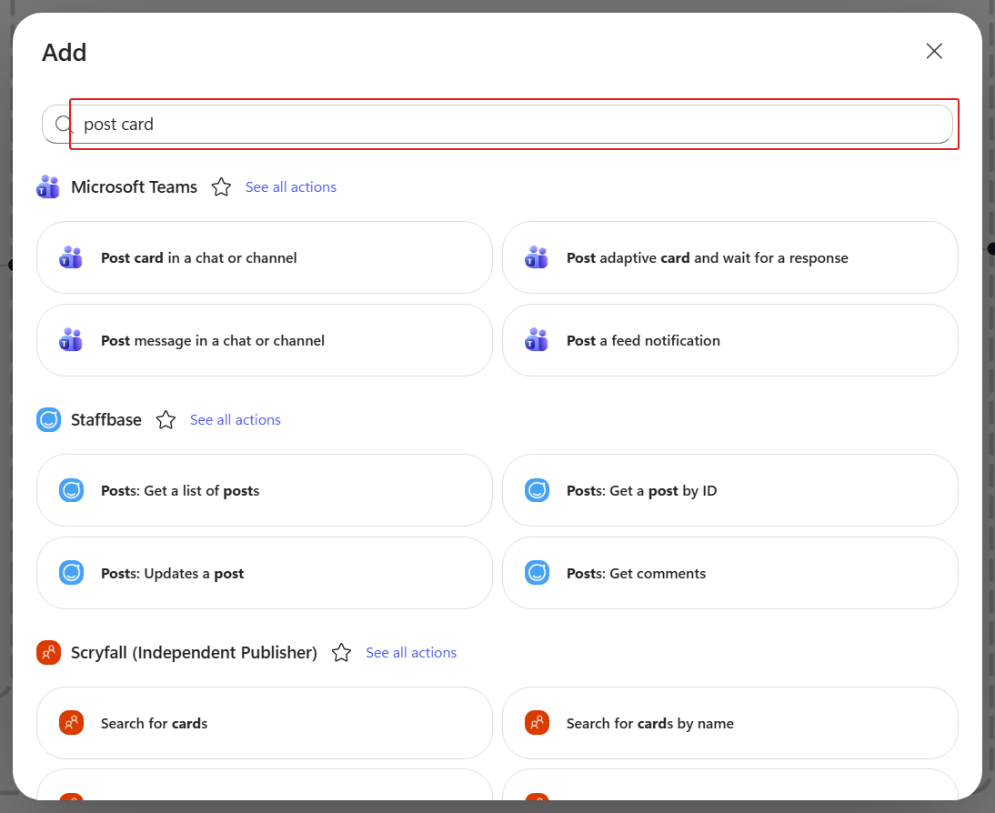Click the Microsoft Teams heading text
The height and width of the screenshot is (813, 995).
point(134,187)
